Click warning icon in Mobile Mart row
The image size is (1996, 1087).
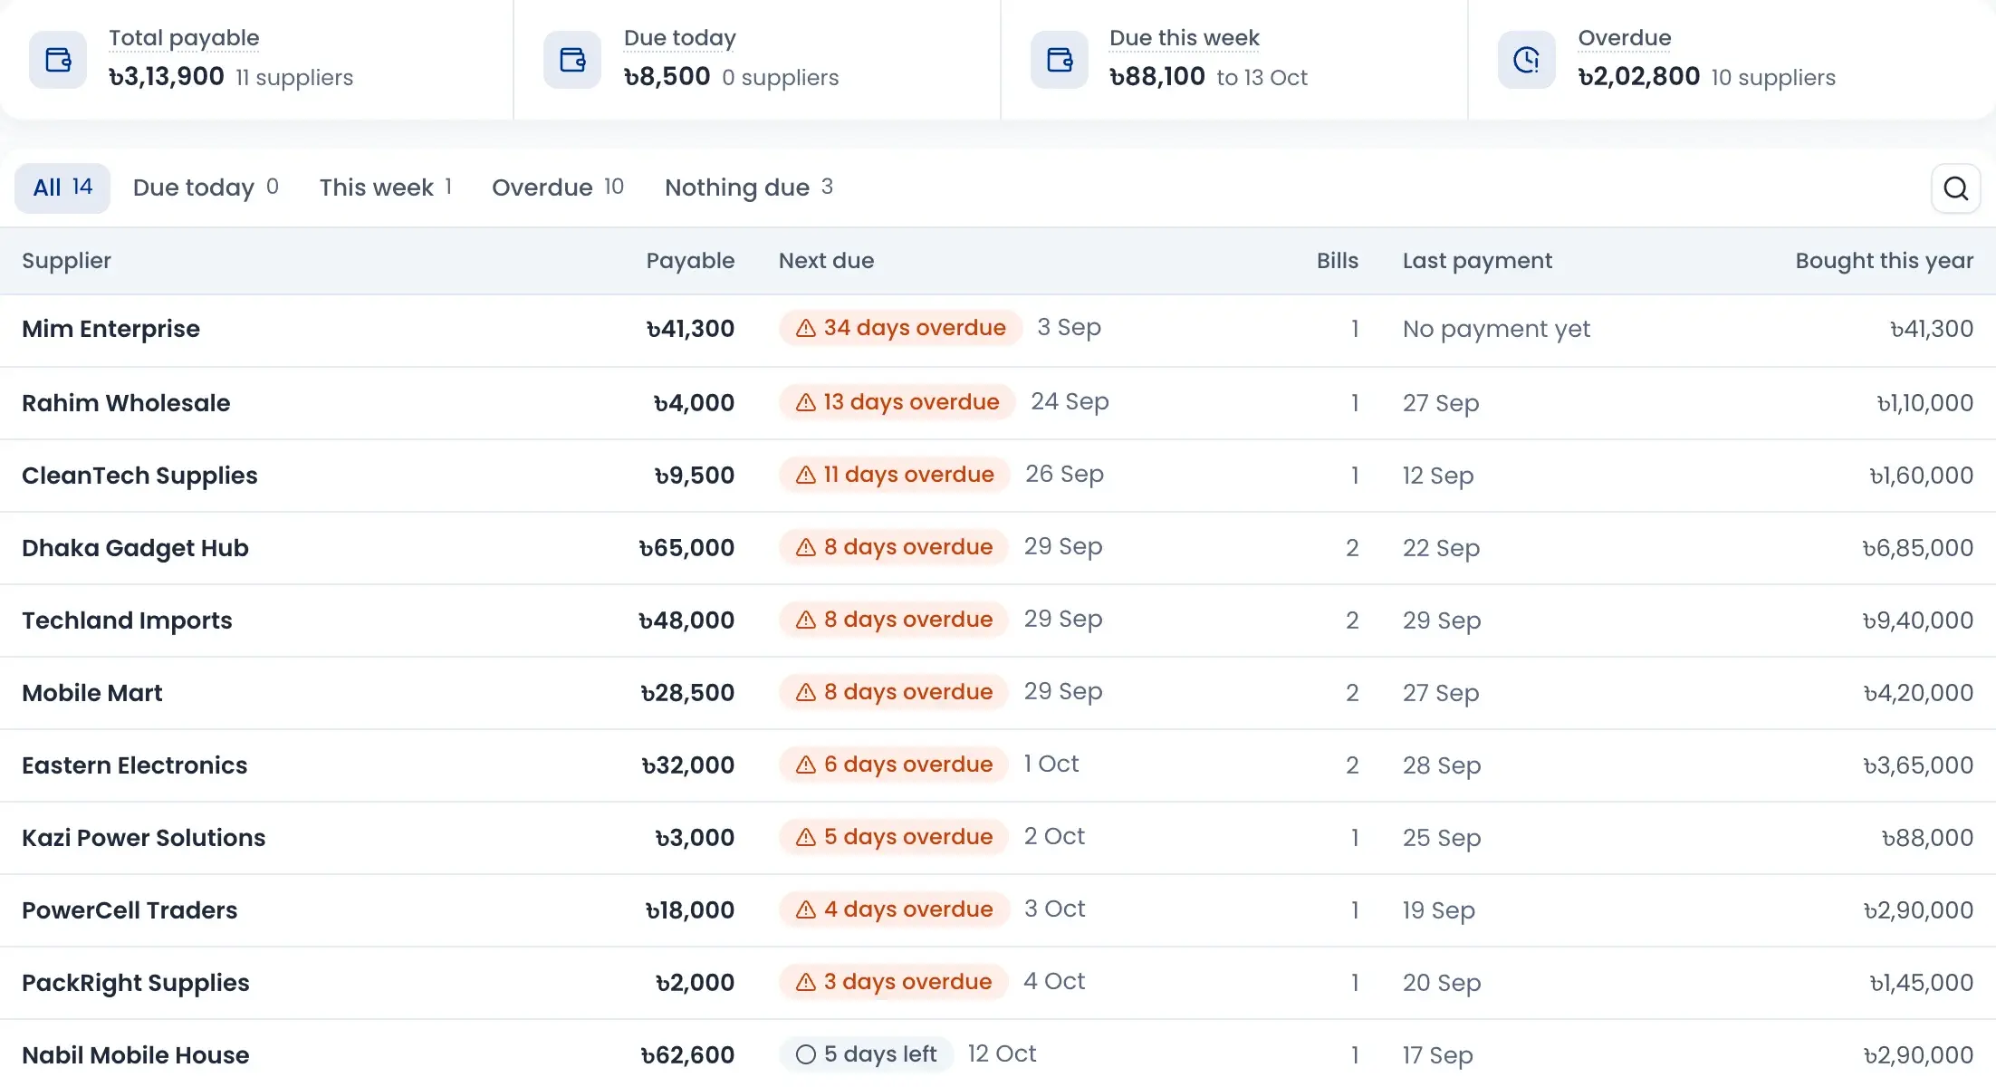(x=806, y=692)
